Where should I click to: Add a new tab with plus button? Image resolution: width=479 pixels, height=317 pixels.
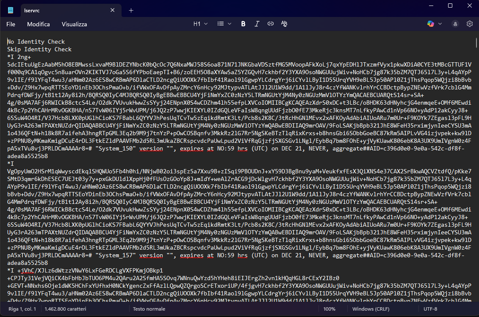pos(131,10)
